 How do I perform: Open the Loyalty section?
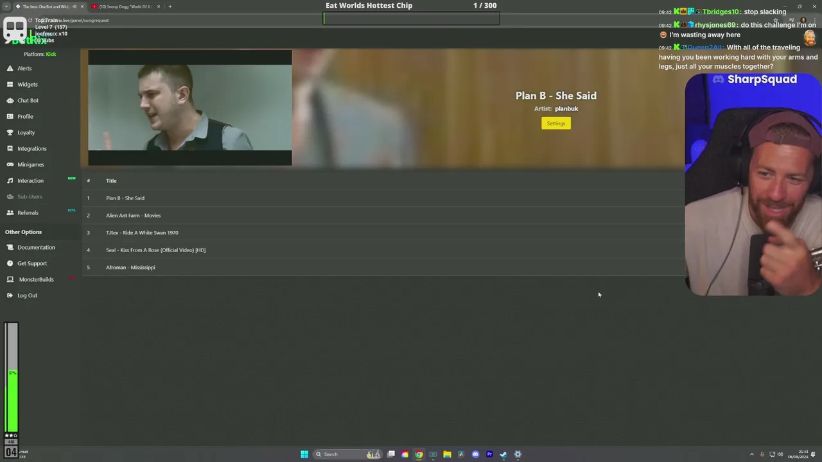click(x=26, y=132)
